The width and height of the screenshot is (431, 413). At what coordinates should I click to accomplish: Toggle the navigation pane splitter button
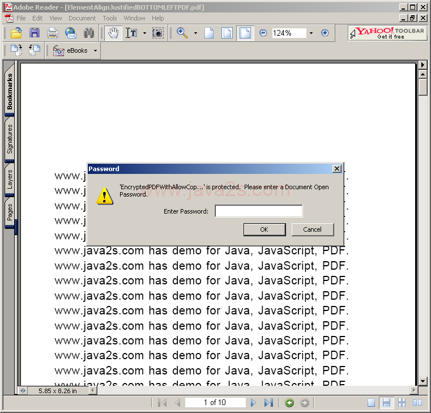pyautogui.click(x=23, y=390)
